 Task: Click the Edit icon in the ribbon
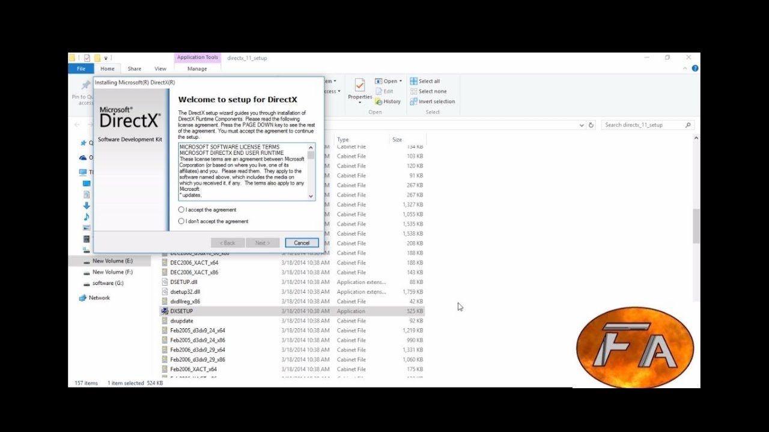pyautogui.click(x=379, y=91)
